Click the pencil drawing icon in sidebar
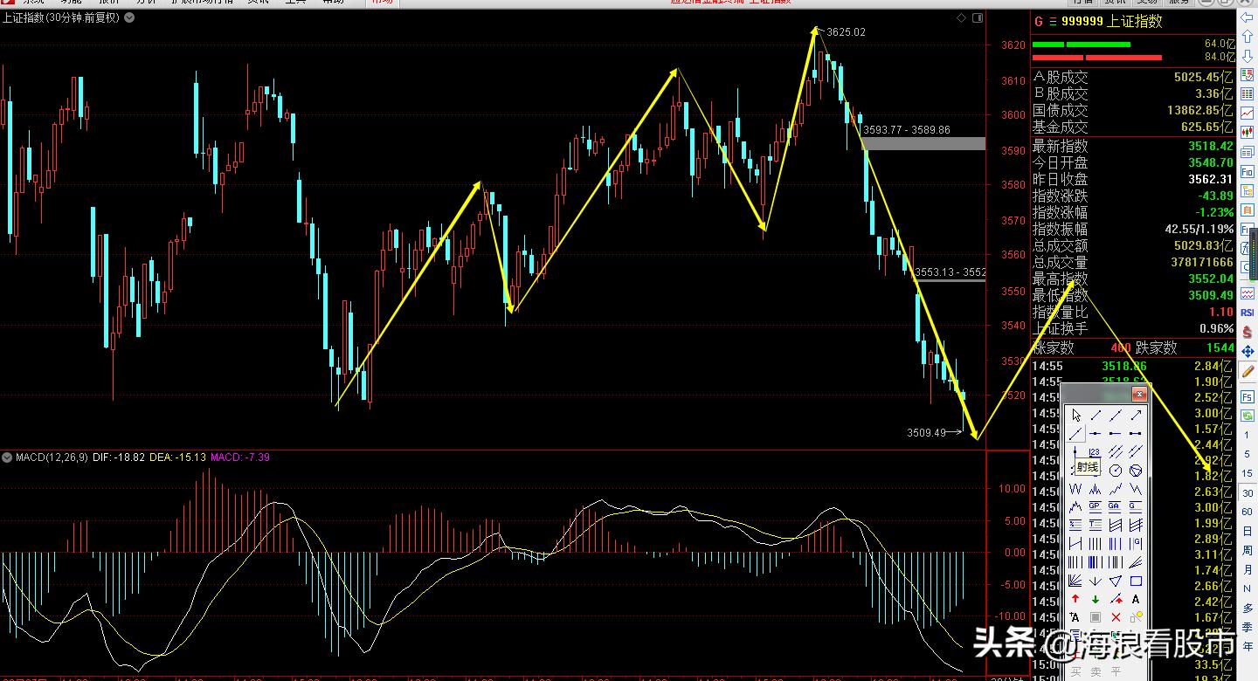 (1248, 372)
